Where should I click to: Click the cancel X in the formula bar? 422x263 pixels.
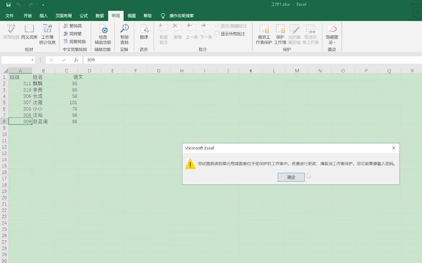tap(51, 60)
